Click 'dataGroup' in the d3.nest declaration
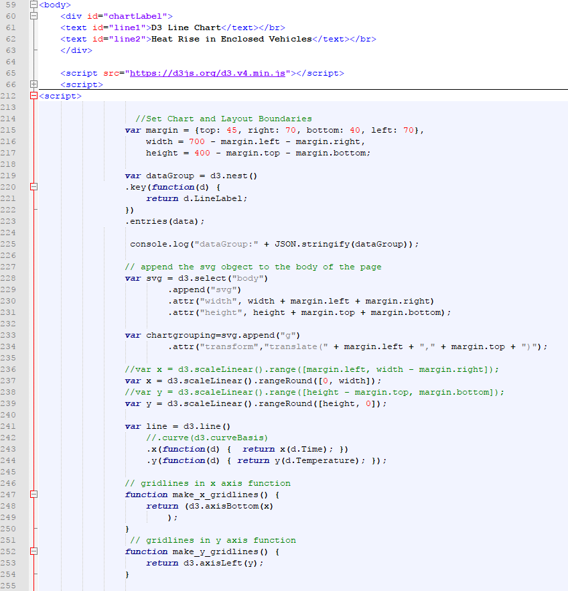Screen dimensions: 568x591 point(170,176)
